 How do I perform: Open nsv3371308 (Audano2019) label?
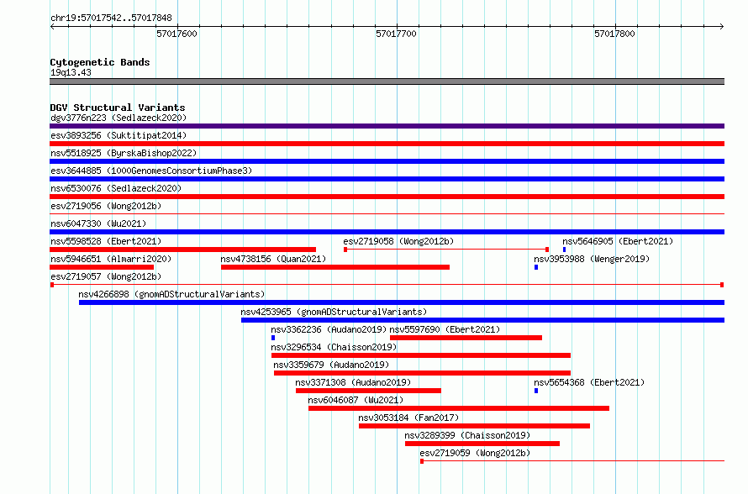353,382
